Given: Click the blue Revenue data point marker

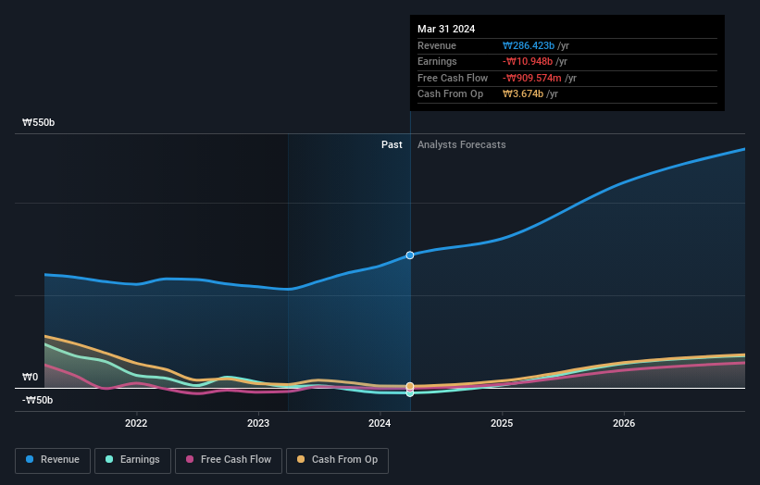Looking at the screenshot, I should 410,255.
